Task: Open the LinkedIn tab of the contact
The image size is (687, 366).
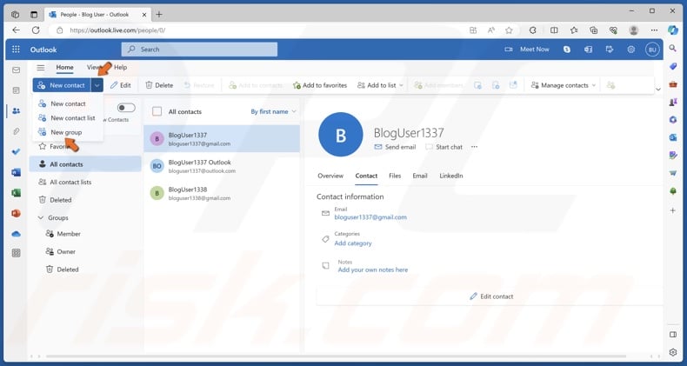Action: click(451, 176)
